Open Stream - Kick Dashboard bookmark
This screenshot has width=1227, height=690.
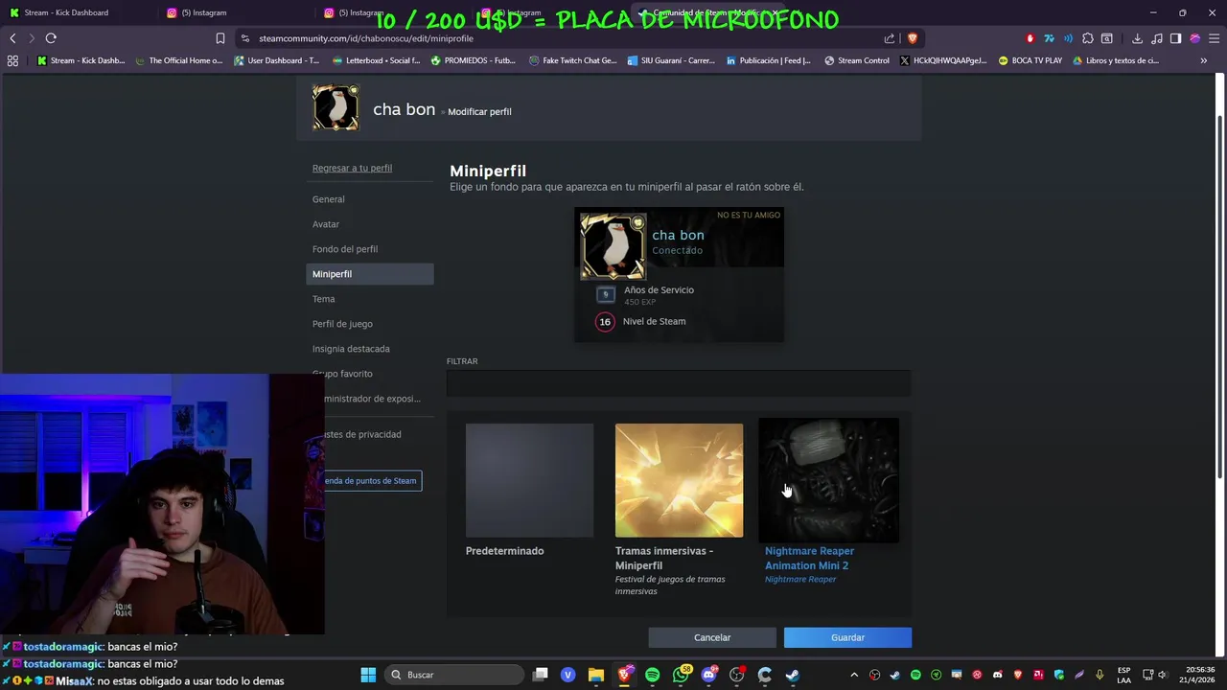coord(81,60)
